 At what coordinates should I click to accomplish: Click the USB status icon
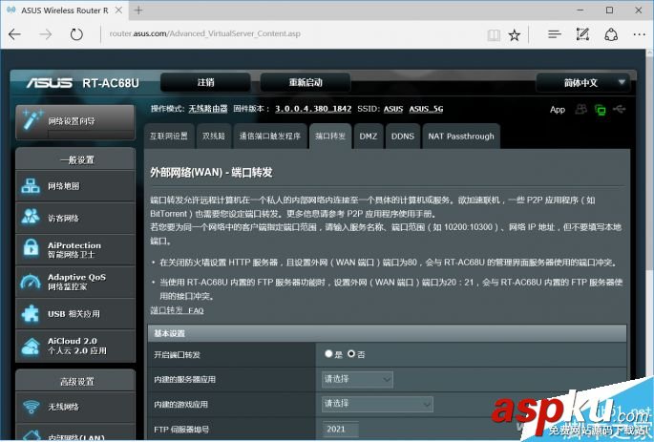pos(620,109)
